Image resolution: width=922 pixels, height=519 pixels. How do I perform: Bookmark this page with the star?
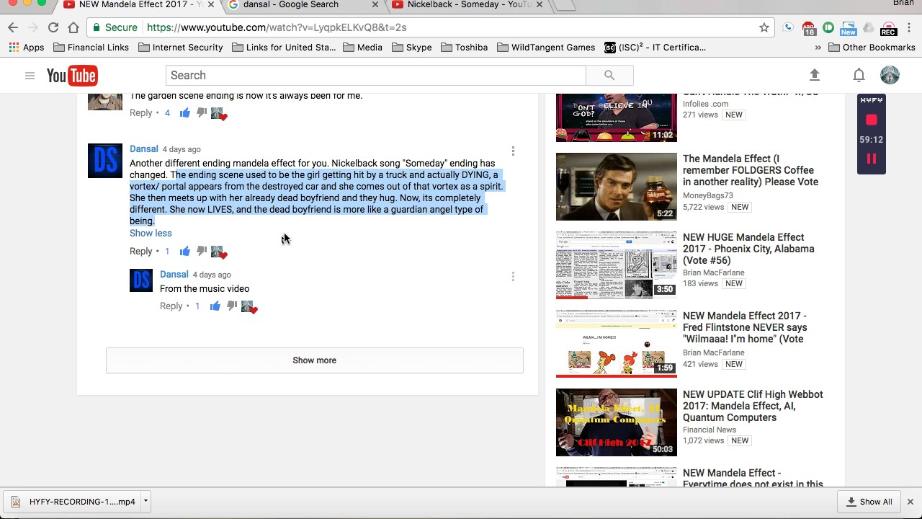764,27
